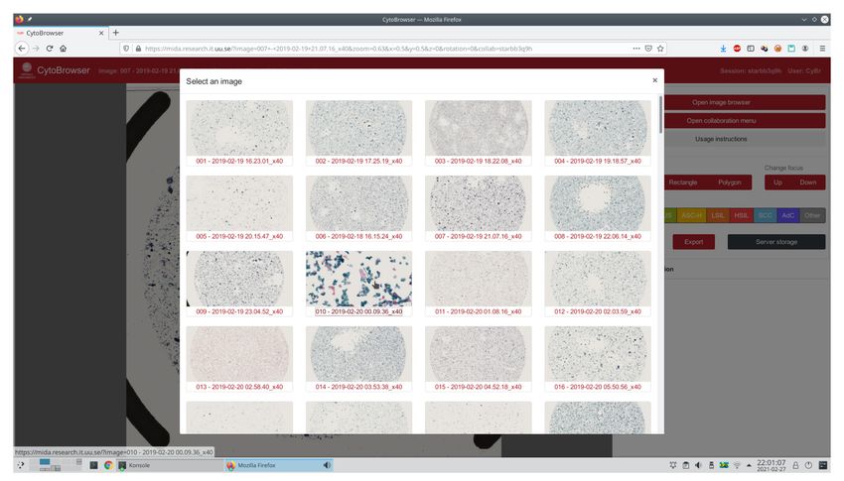844x481 pixels.
Task: Open thumbnail 015 - 2019-02-20 04.52.18_x40
Action: 478,354
